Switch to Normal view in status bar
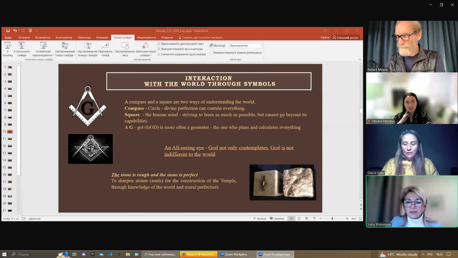458x258 pixels. coord(291,219)
